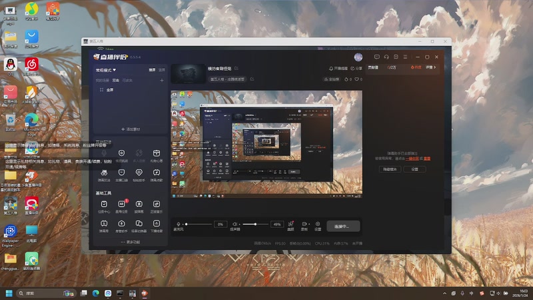Click the speaker 49% value box
Screen dimensions: 533x300
tap(277, 224)
